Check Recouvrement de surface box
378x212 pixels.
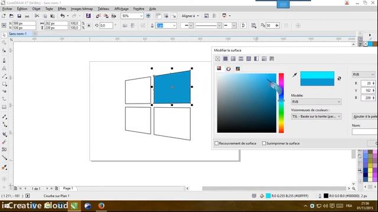217,143
